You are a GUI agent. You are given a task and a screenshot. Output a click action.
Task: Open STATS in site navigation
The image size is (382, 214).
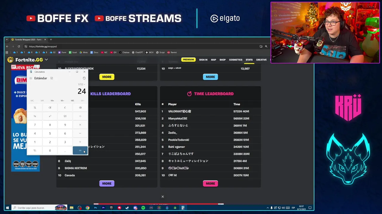click(249, 60)
